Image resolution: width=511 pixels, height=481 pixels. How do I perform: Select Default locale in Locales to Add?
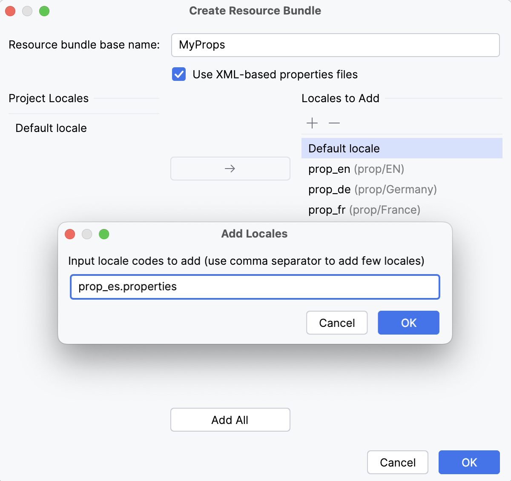pyautogui.click(x=343, y=148)
